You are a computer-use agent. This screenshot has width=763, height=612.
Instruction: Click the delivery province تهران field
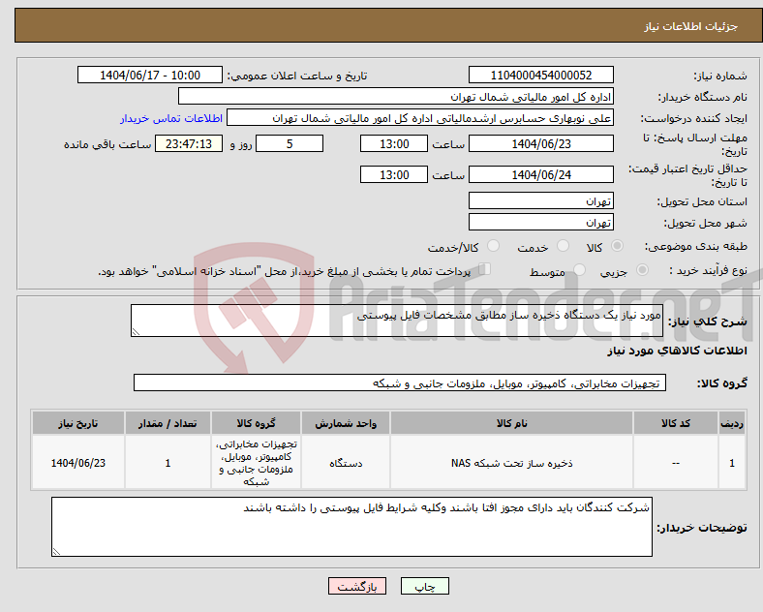click(x=540, y=200)
